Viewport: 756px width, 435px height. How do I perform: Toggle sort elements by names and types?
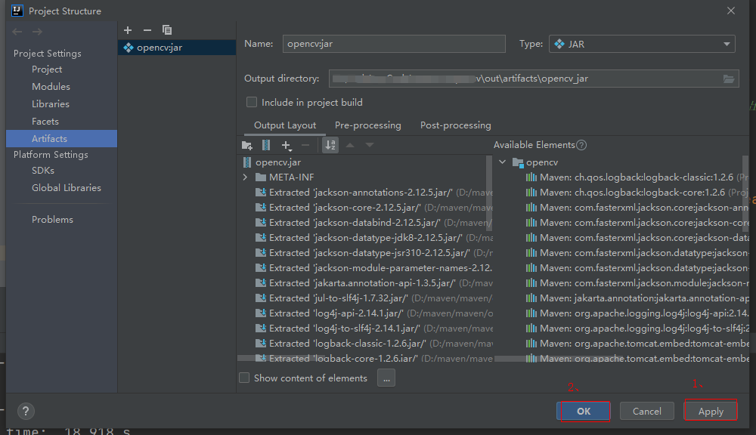click(330, 145)
